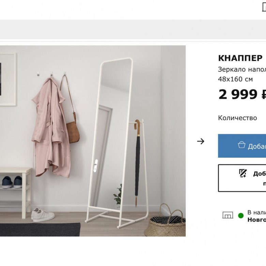Click the grey search bar at top

[x=133, y=29]
